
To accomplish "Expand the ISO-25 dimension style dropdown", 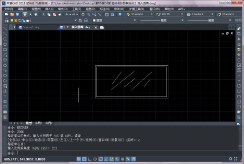I will coord(182,14).
